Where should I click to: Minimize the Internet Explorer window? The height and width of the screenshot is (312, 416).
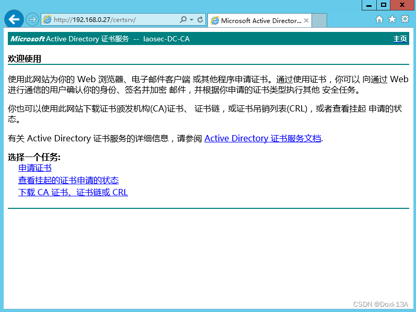369,5
